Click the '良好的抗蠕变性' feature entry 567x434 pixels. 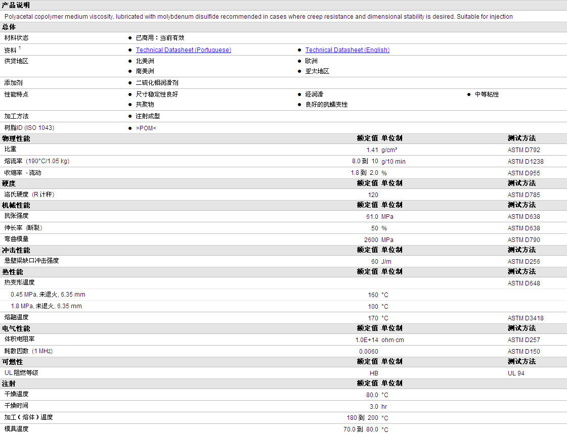click(327, 105)
